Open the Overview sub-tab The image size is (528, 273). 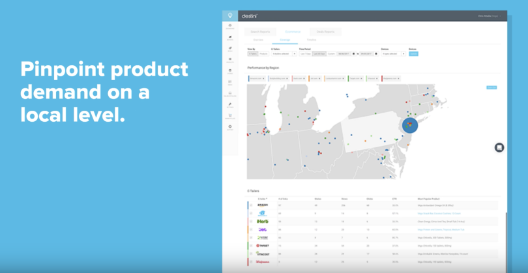[259, 40]
